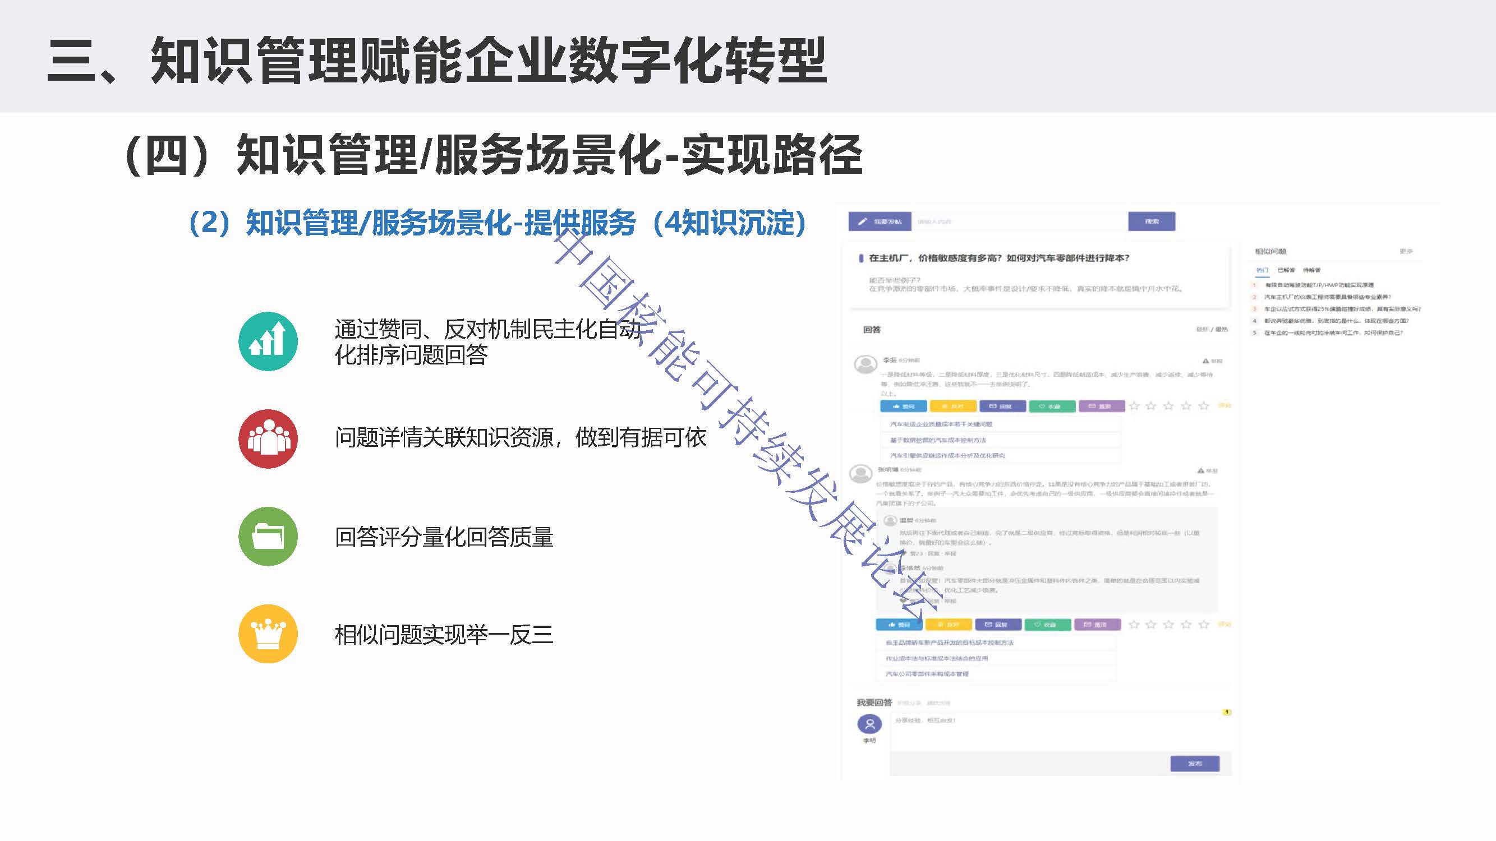
Task: Switch to the 已解答 tab in similar questions
Action: pyautogui.click(x=1286, y=270)
